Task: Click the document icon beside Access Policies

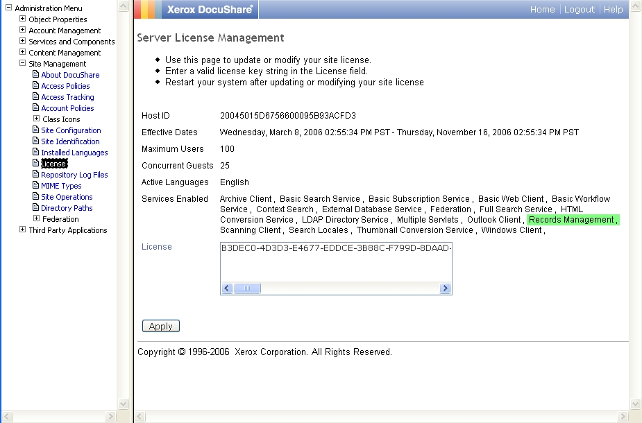Action: [x=35, y=85]
